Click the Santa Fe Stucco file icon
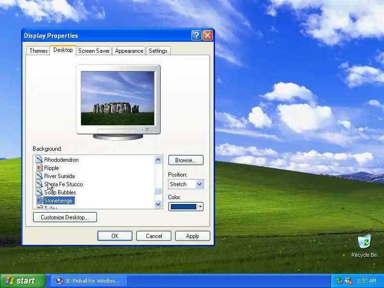 click(x=39, y=184)
